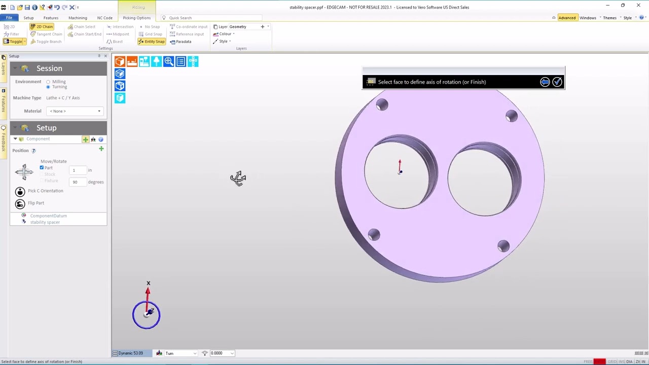
Task: Click the Flip Part icon
Action: tap(20, 203)
